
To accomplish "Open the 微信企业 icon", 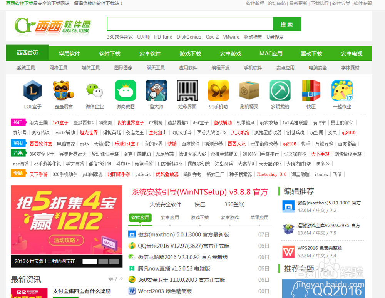I will [x=95, y=90].
